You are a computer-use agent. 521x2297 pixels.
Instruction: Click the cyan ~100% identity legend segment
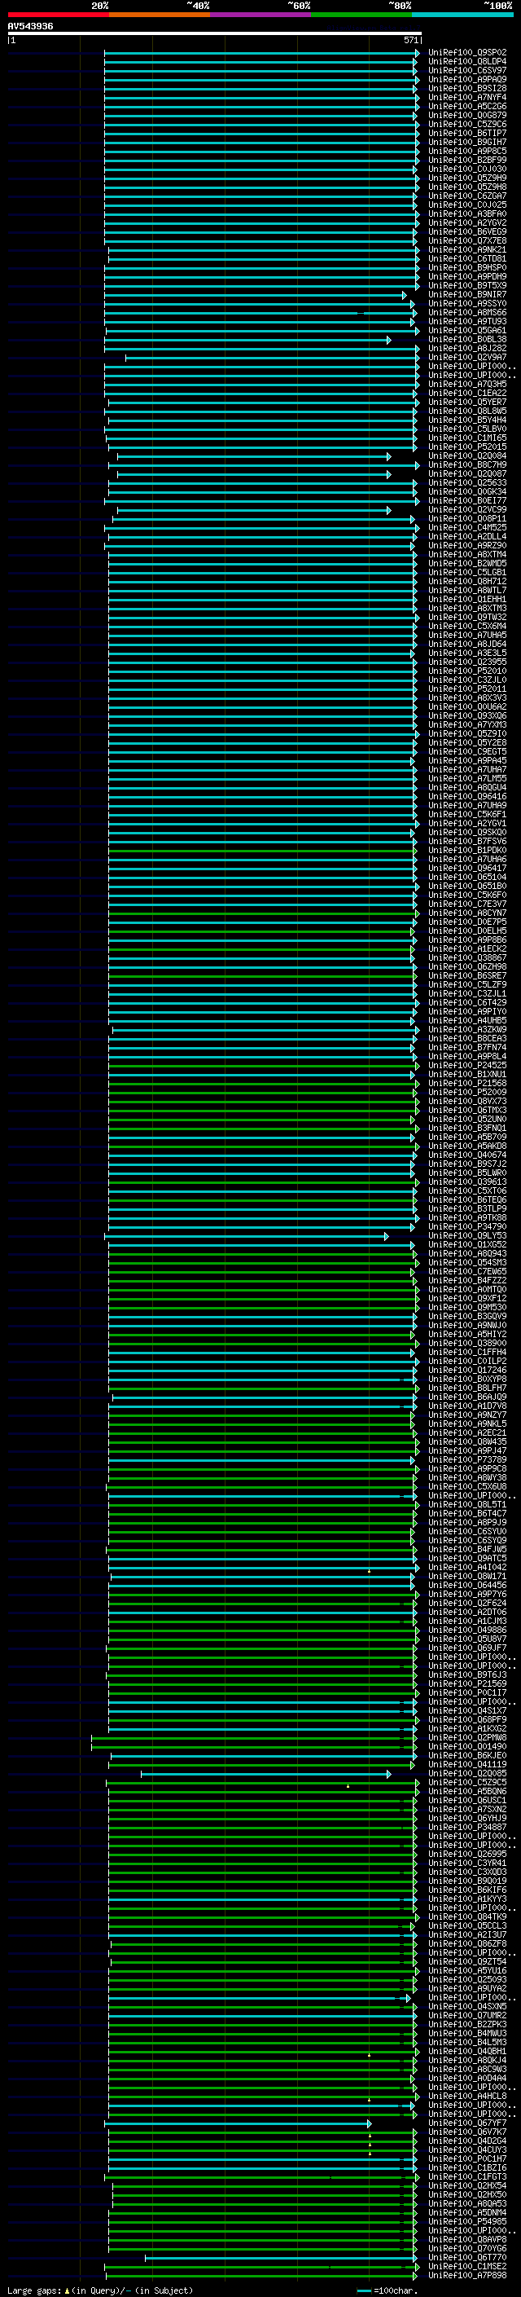pos(462,15)
